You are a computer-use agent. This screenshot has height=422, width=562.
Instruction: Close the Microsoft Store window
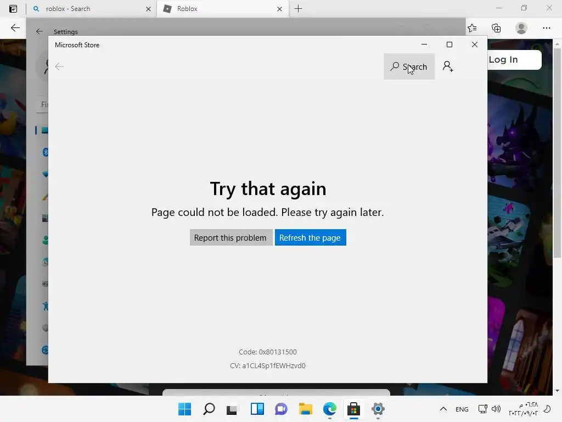[x=475, y=45]
